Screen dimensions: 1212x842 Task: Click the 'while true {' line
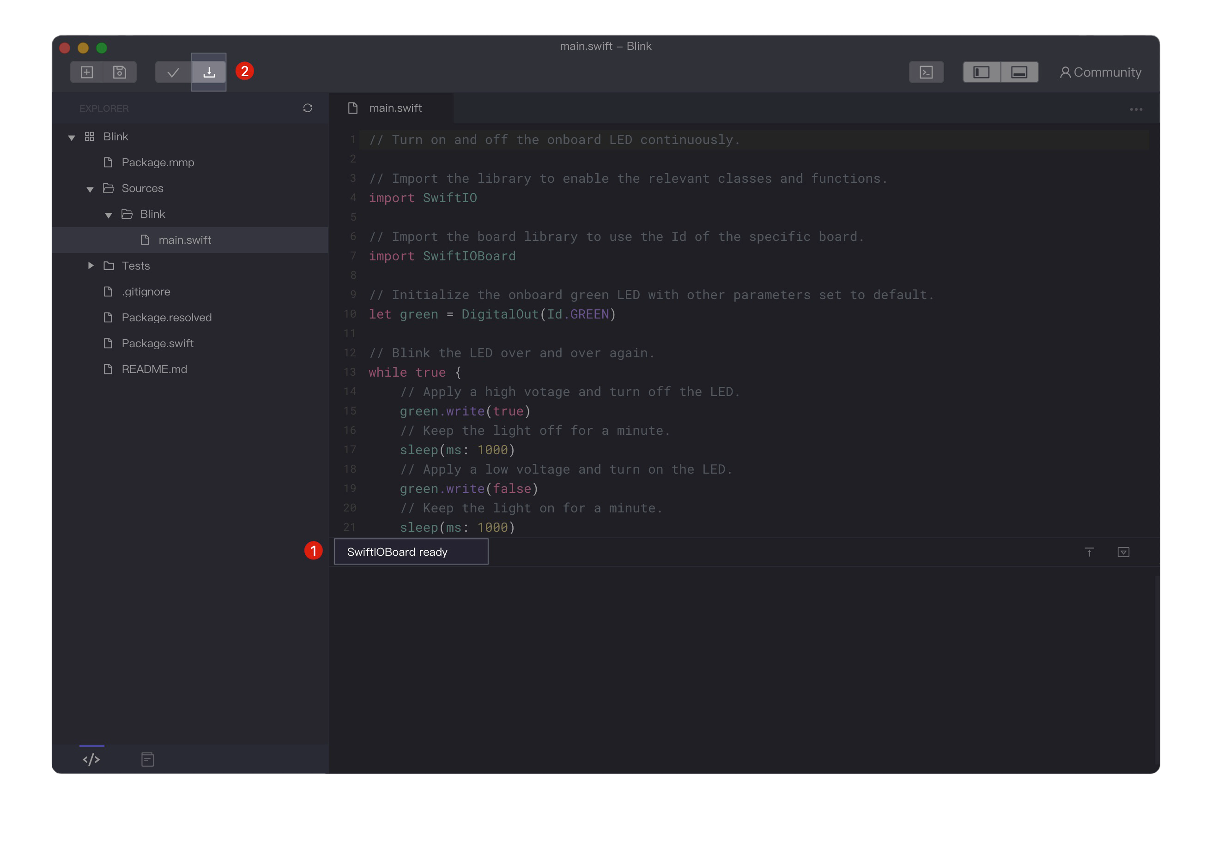[x=415, y=373]
